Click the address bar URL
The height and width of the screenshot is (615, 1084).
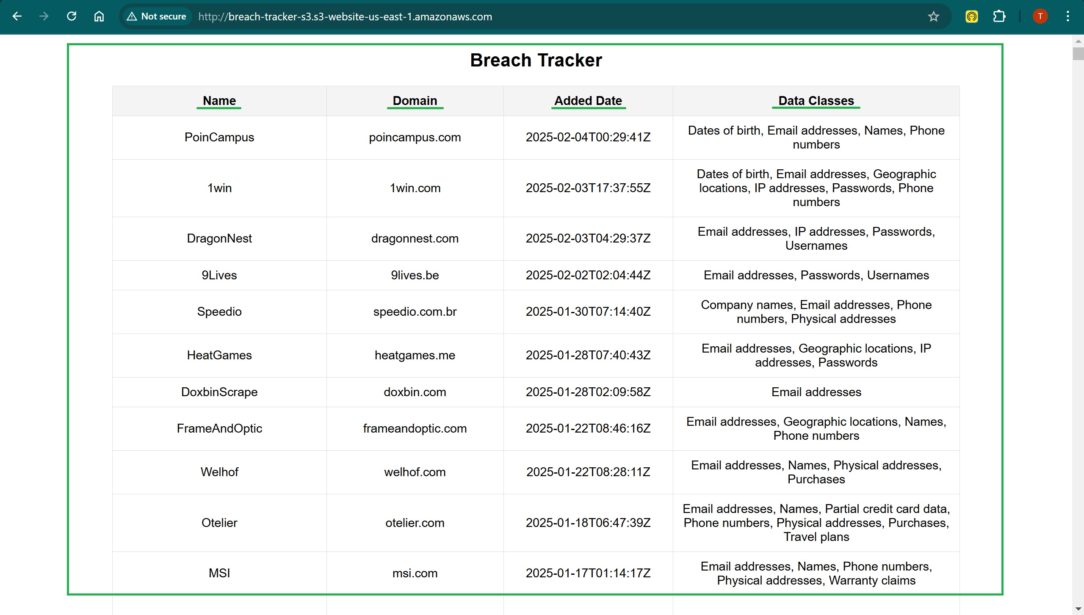click(345, 17)
